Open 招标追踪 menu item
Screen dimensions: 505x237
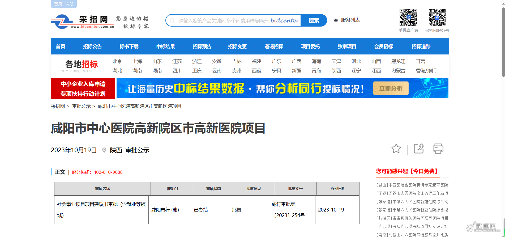[421, 46]
